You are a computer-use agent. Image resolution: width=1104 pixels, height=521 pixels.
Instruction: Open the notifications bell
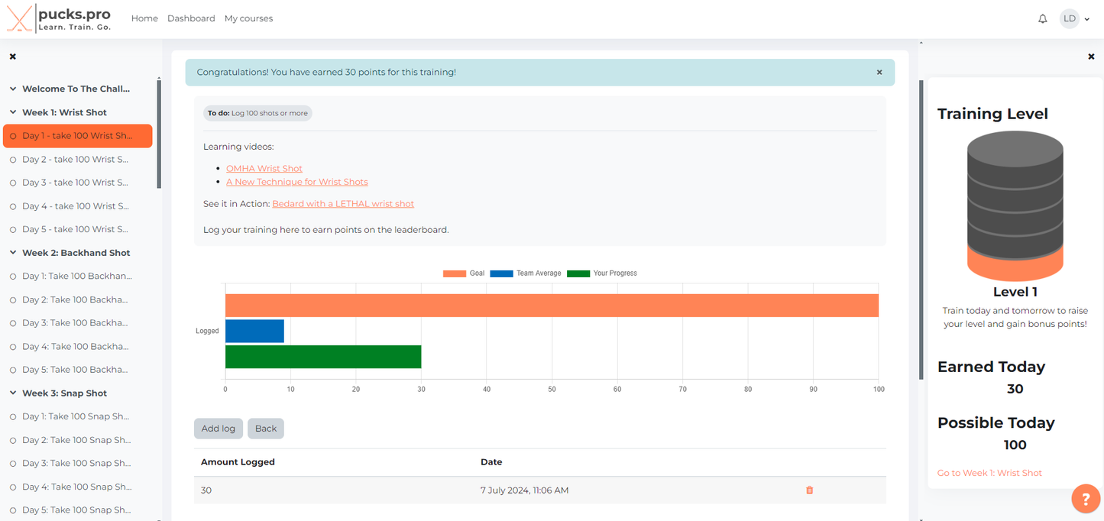1042,18
